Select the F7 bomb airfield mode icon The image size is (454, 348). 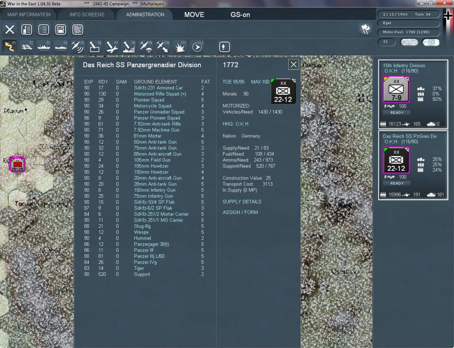click(x=112, y=46)
